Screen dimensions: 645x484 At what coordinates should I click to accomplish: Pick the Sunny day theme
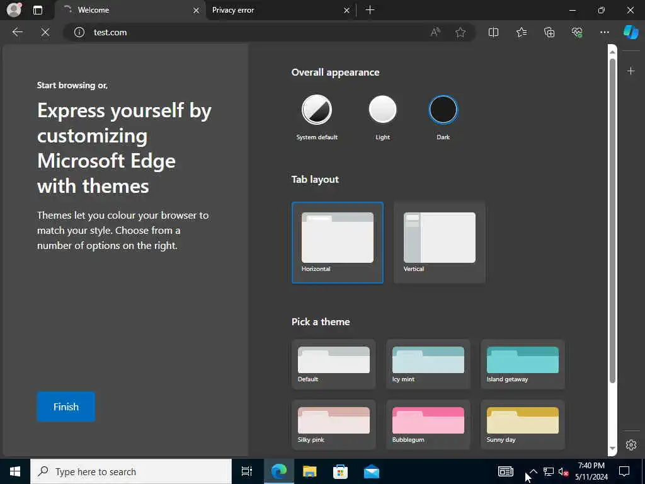coord(523,424)
